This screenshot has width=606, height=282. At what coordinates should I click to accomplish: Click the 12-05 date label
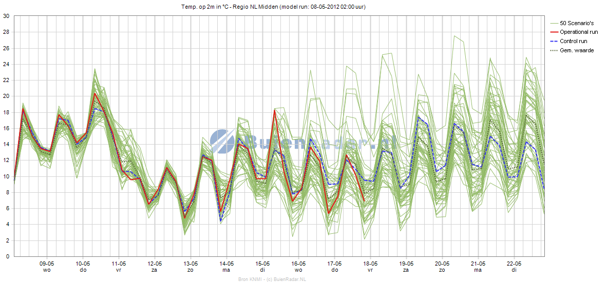pos(155,264)
